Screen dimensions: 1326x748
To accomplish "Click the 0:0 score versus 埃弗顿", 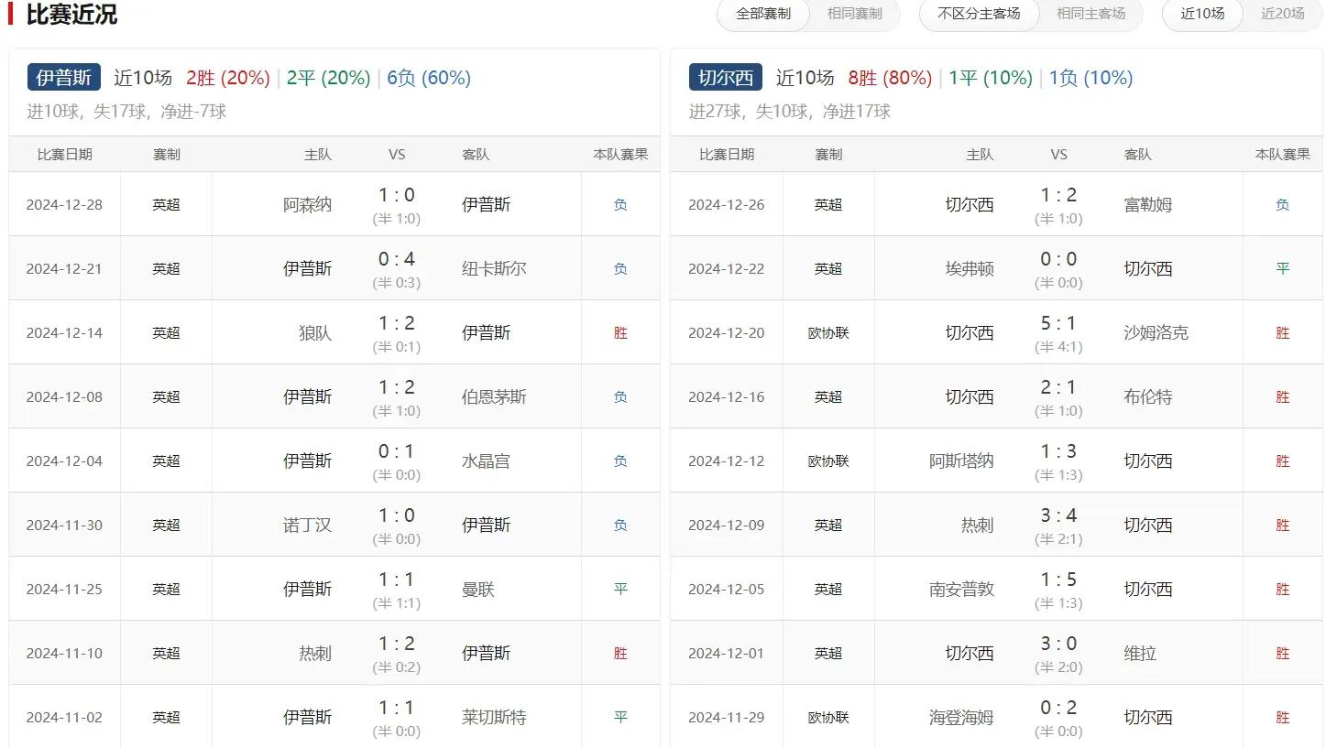I will point(1058,259).
